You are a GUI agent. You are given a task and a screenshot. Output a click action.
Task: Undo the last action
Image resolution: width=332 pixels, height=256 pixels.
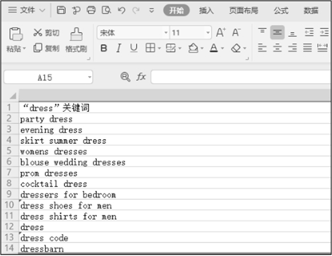pos(121,10)
